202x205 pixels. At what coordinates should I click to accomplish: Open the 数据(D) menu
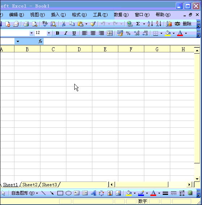(121, 15)
